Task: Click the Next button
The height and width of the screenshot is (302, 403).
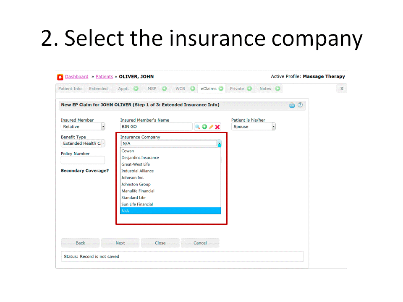Action: click(x=120, y=243)
